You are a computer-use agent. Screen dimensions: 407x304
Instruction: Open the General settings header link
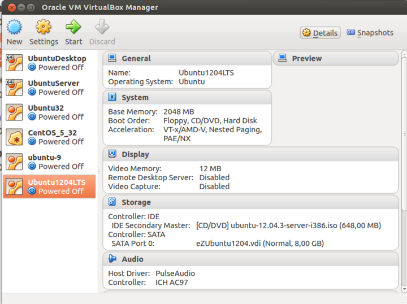[136, 58]
